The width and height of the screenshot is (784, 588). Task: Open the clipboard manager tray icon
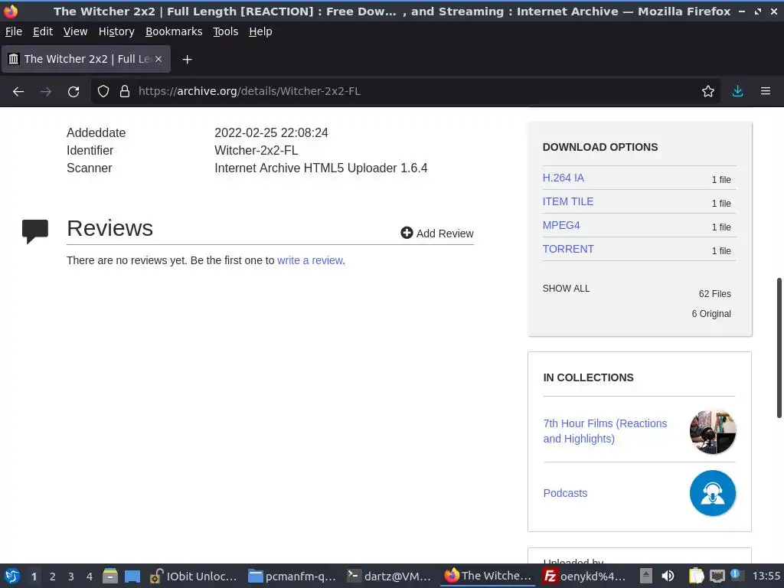(695, 576)
